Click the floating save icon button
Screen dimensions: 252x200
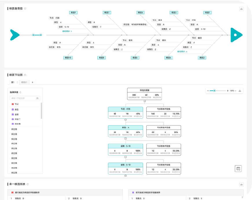pos(238,168)
